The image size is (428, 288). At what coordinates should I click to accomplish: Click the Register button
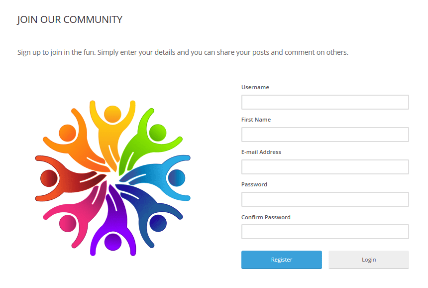[x=281, y=260]
